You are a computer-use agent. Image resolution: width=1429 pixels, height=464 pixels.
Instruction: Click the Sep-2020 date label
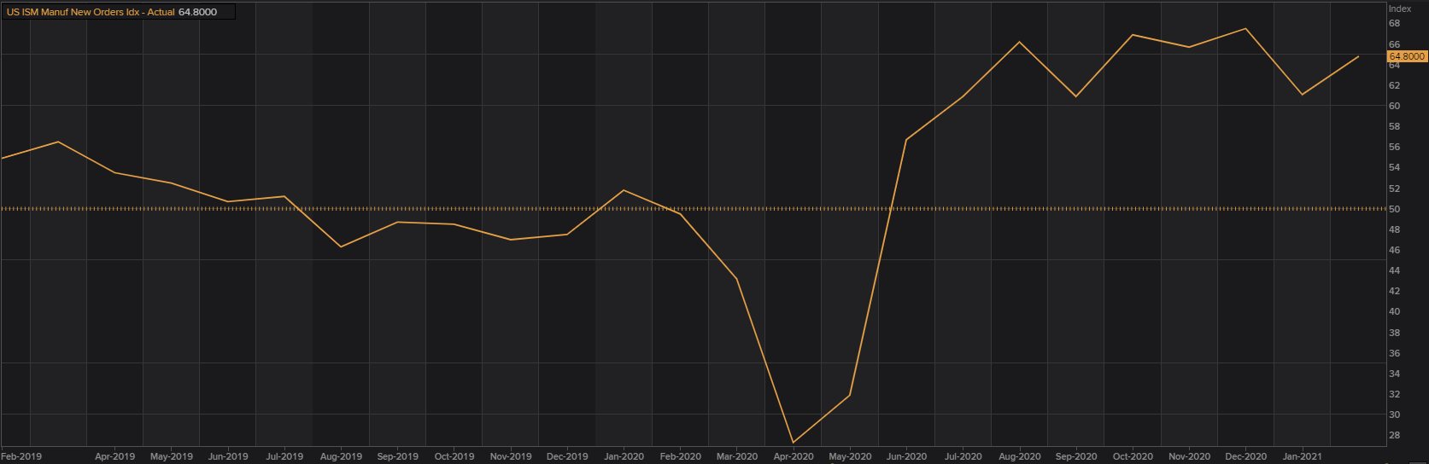pos(1076,456)
